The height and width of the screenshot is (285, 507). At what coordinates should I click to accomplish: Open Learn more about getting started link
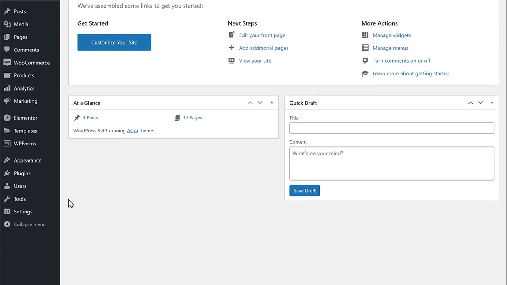point(411,73)
